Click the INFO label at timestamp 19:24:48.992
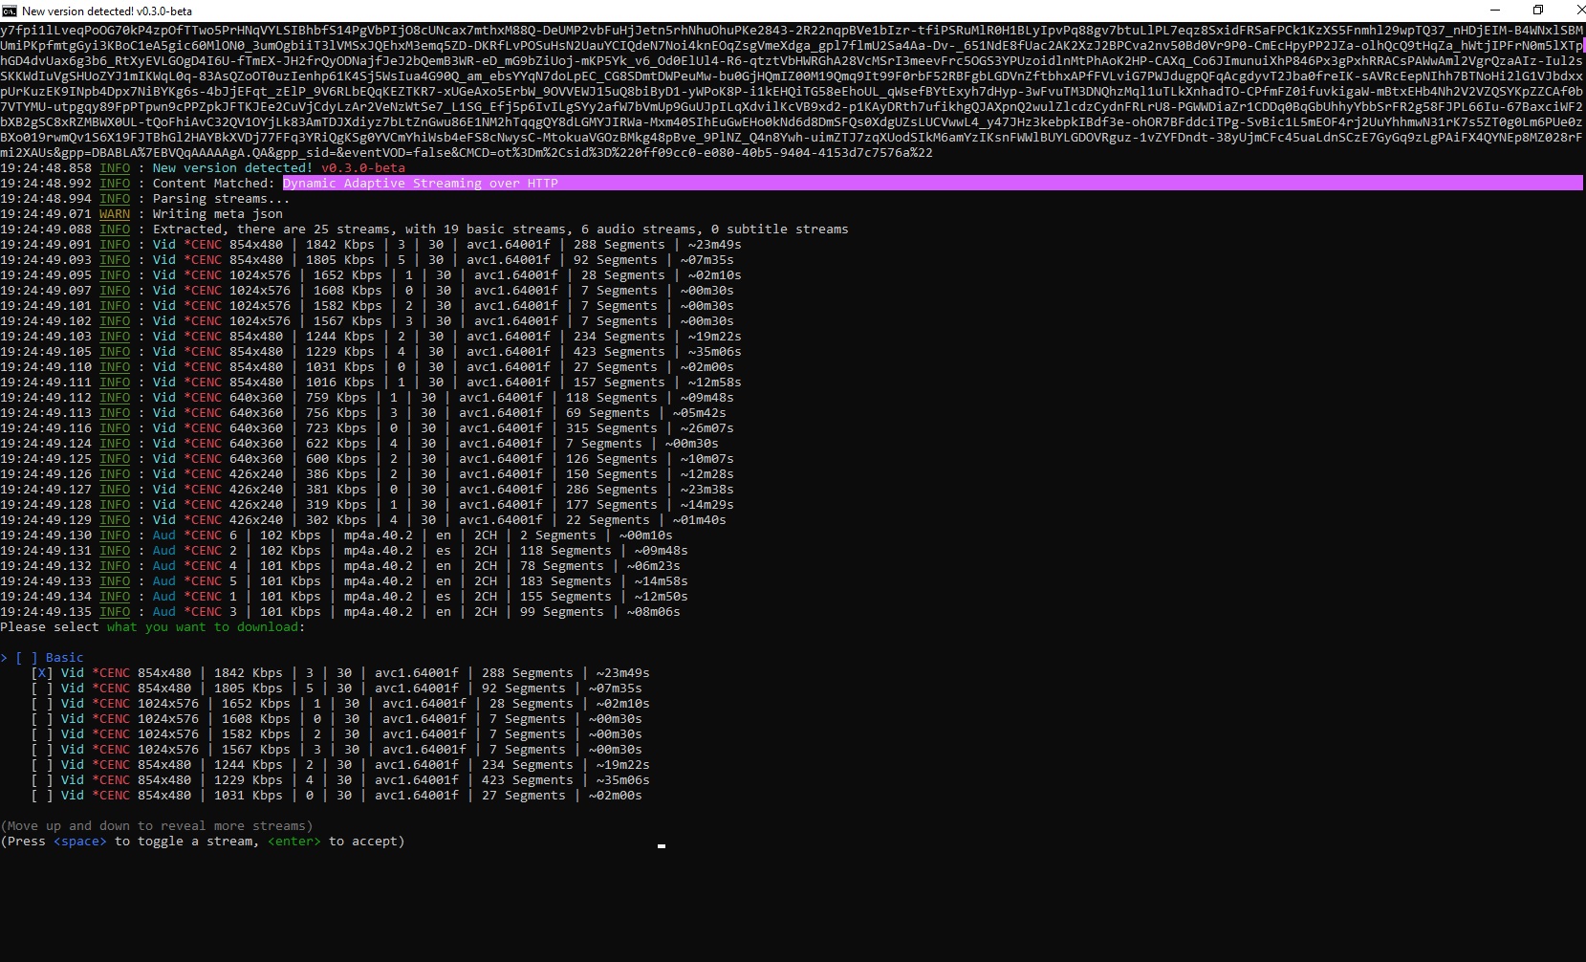Viewport: 1586px width, 962px height. (x=115, y=184)
